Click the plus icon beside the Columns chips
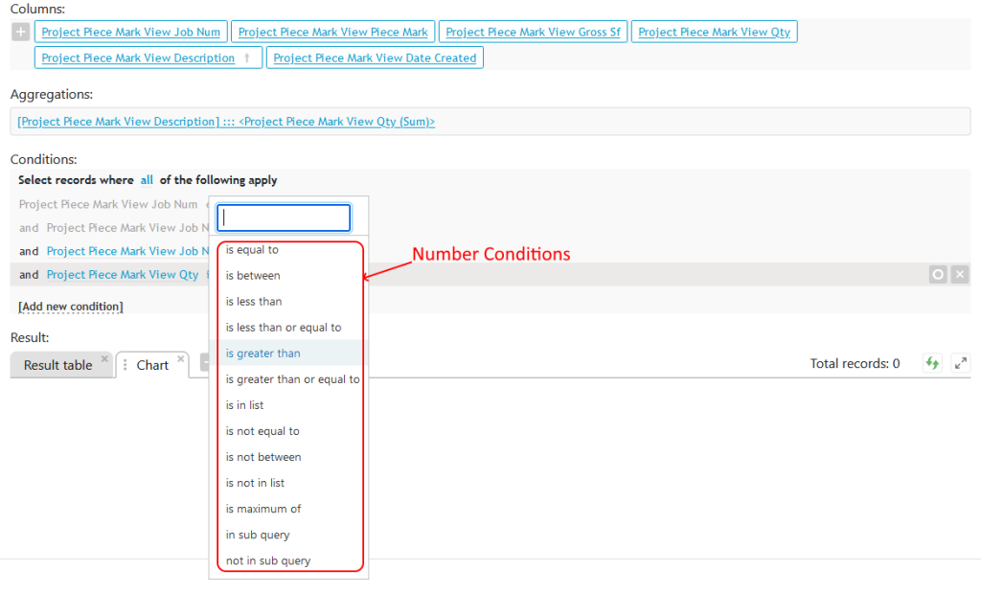981x593 pixels. tap(20, 31)
